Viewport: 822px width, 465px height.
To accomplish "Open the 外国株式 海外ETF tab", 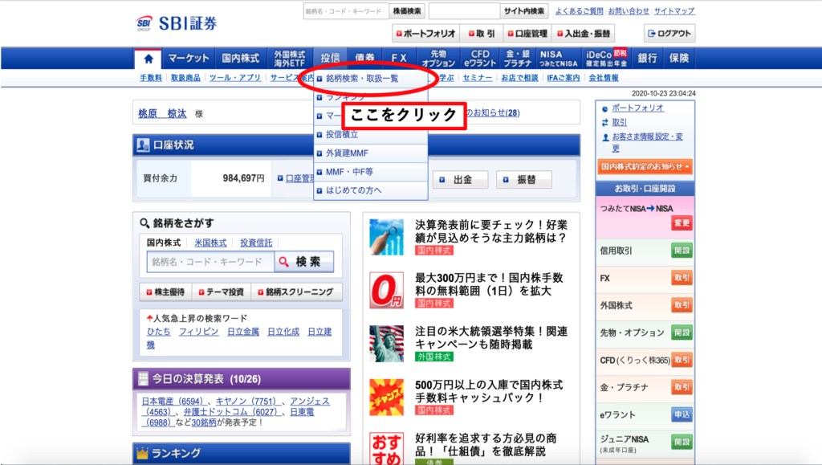I will 290,58.
